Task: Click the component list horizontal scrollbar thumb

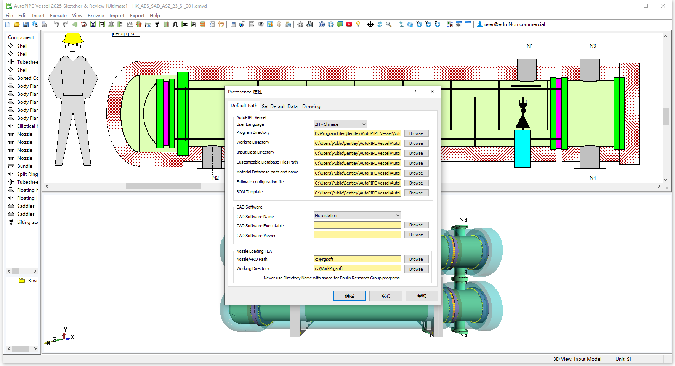Action: click(x=16, y=271)
